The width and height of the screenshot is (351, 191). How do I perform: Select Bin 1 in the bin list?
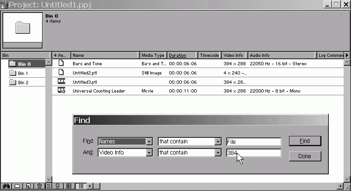tap(23, 73)
